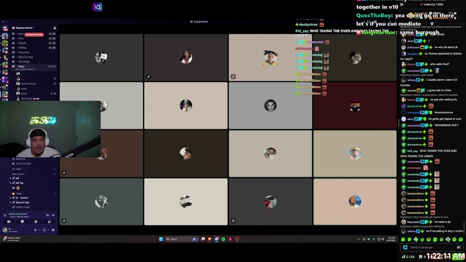Open the twitch-mods text channel
Screen dimensions: 466x262
pos(23,207)
